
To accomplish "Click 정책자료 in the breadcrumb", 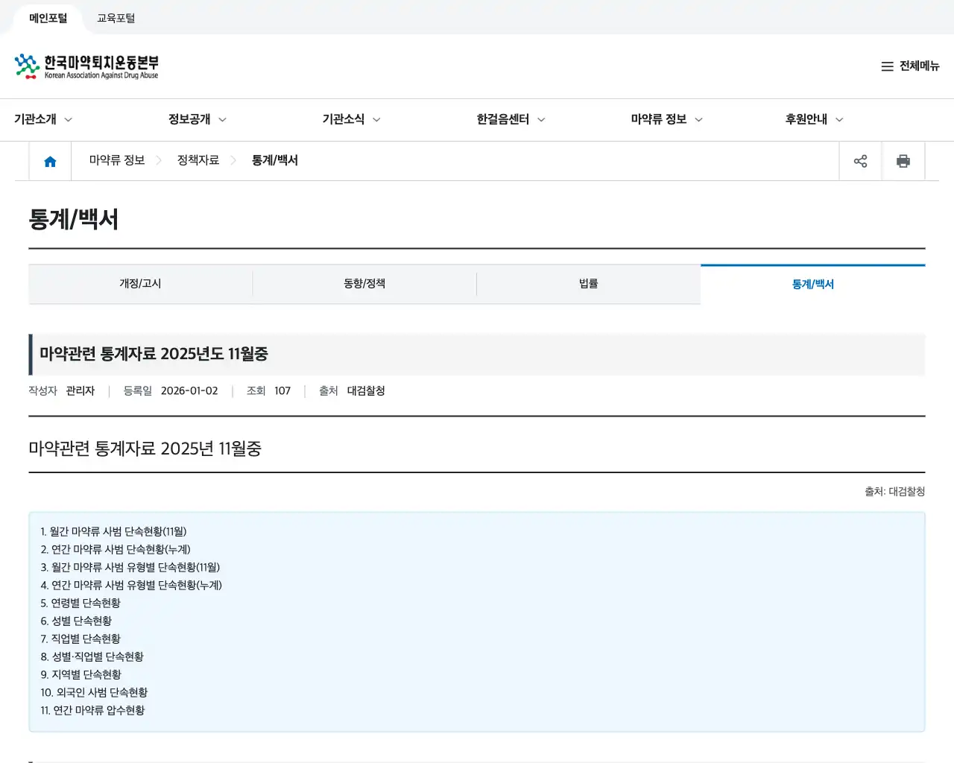I will (198, 160).
